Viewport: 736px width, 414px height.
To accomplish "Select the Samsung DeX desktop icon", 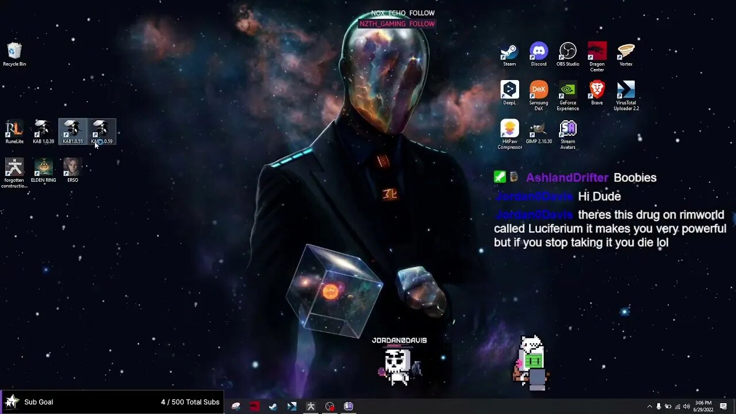I will click(539, 95).
